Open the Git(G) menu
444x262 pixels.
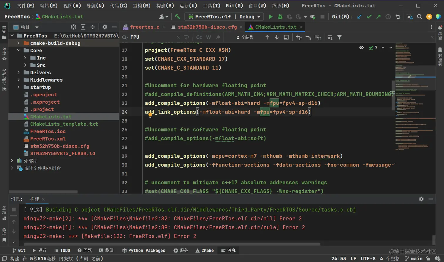click(234, 6)
